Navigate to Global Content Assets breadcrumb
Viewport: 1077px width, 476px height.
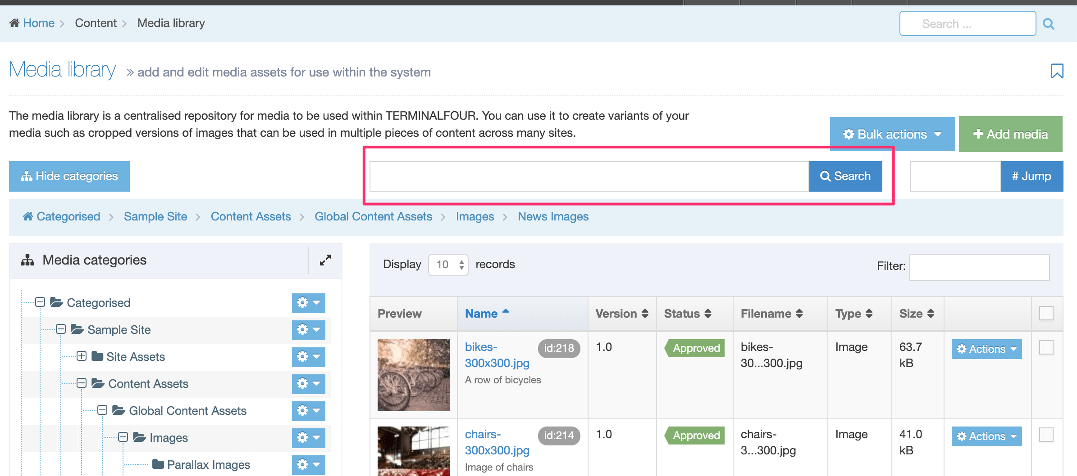point(373,216)
